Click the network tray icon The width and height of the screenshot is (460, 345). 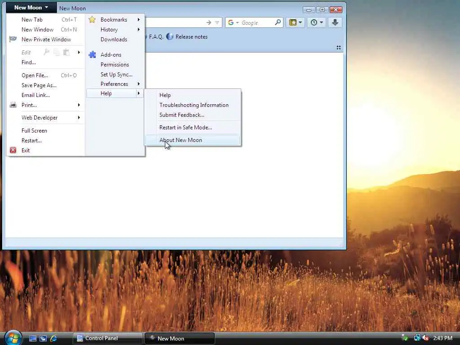click(x=416, y=338)
